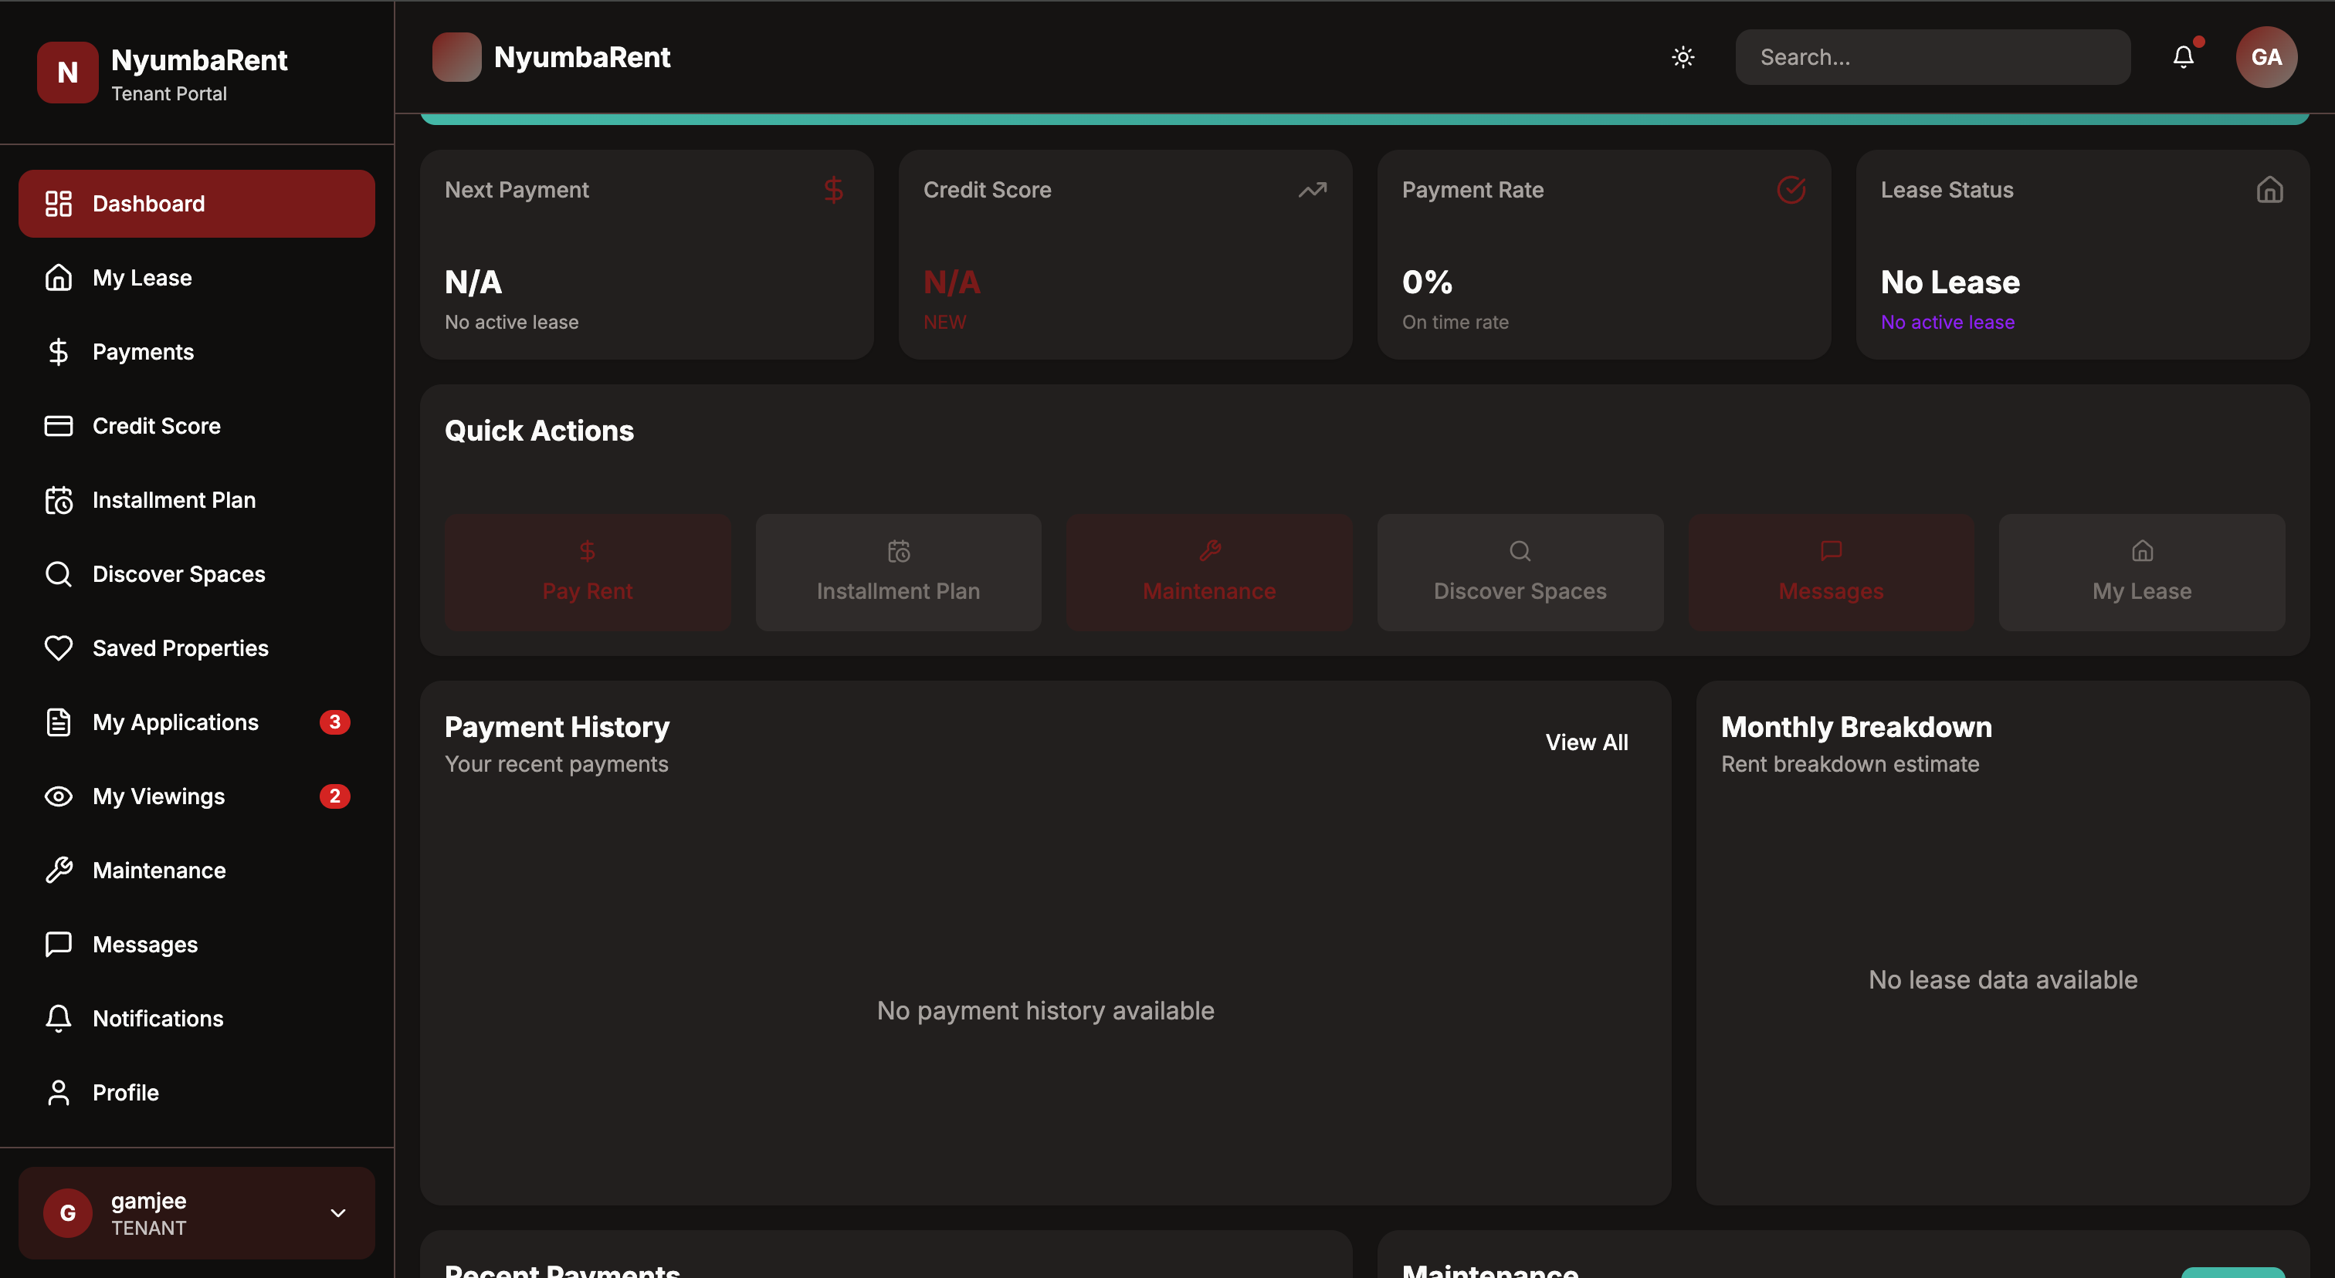Image resolution: width=2335 pixels, height=1278 pixels.
Task: Click the Pay Rent quick action
Action: tap(588, 573)
